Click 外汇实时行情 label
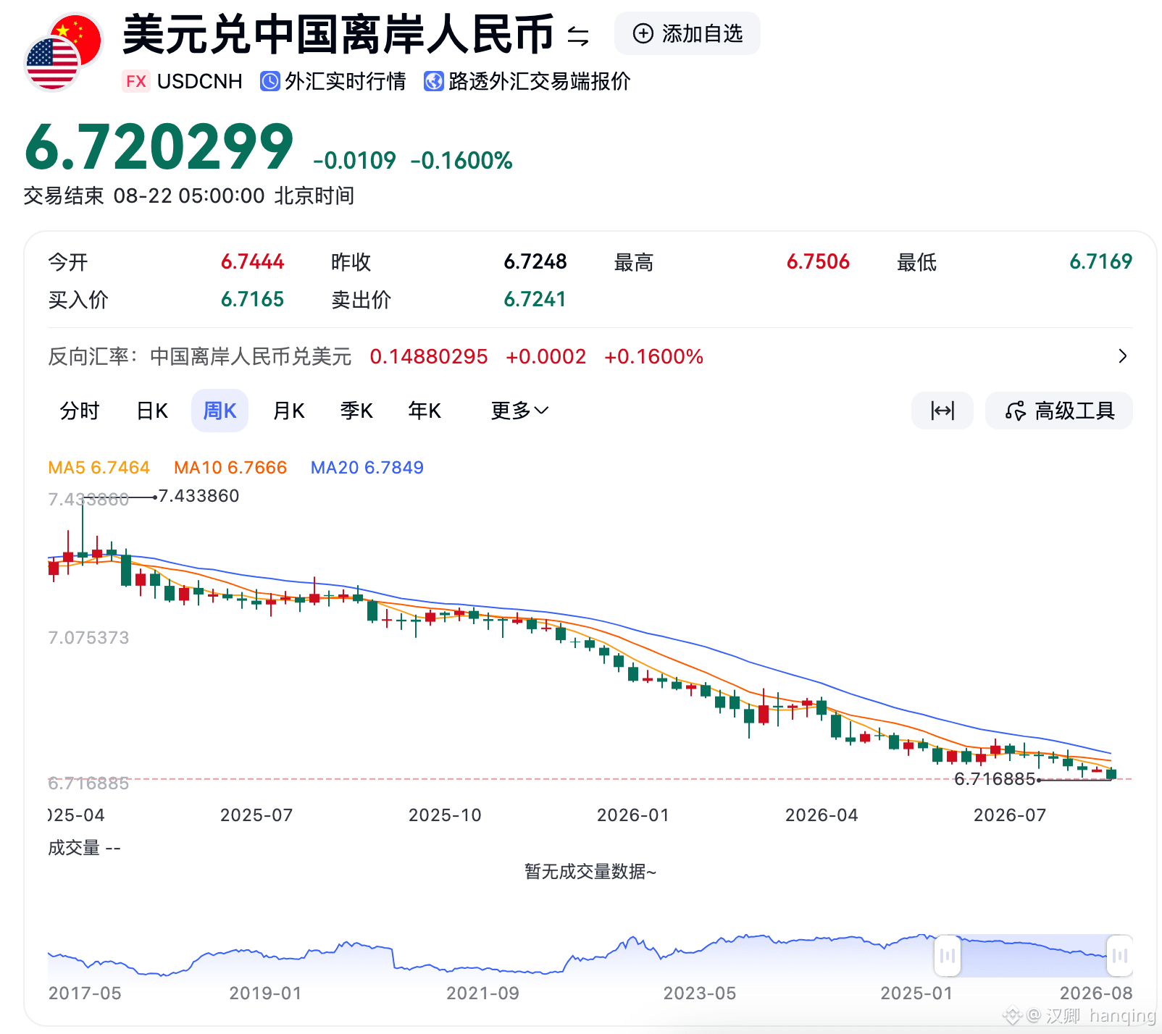Image resolution: width=1162 pixels, height=1034 pixels. (x=346, y=81)
